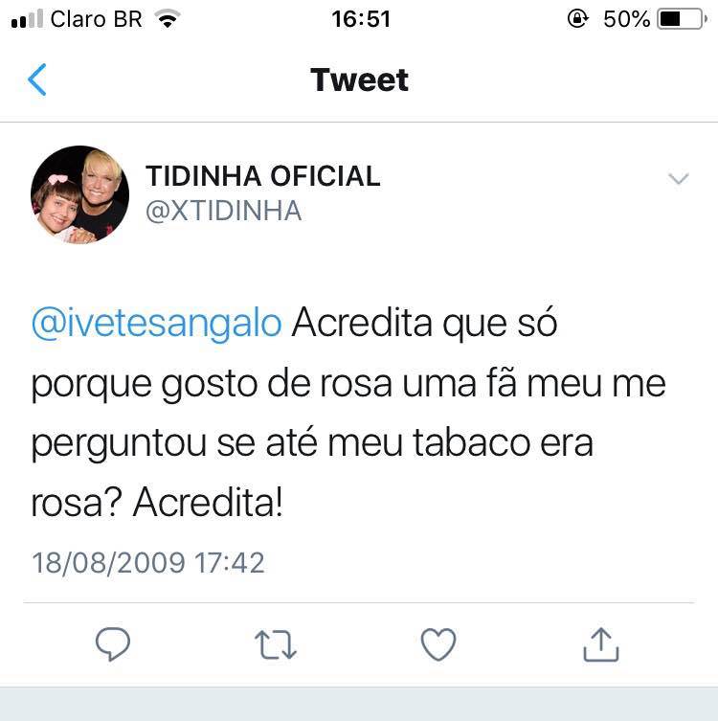The image size is (718, 721).
Task: Tap the Tweet header title
Action: pos(359,80)
